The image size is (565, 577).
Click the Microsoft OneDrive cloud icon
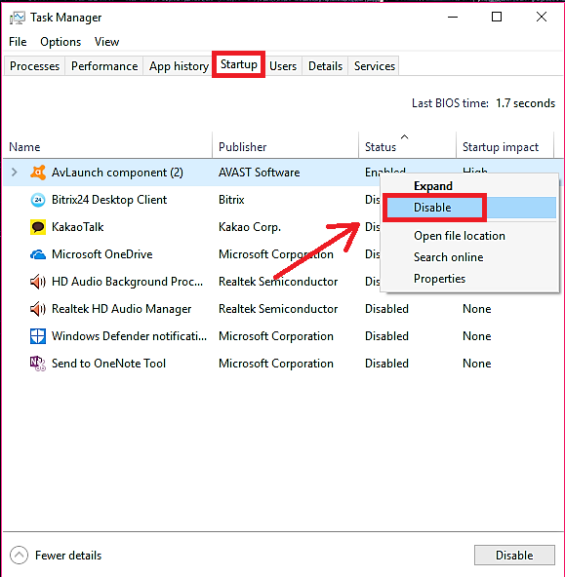(38, 254)
